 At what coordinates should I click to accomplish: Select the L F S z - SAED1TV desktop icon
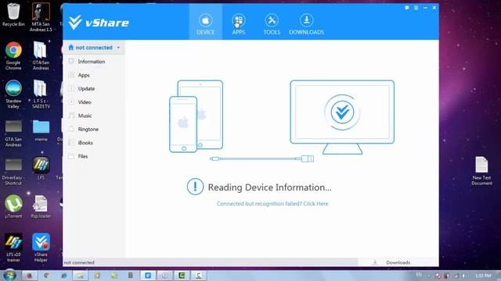41,94
